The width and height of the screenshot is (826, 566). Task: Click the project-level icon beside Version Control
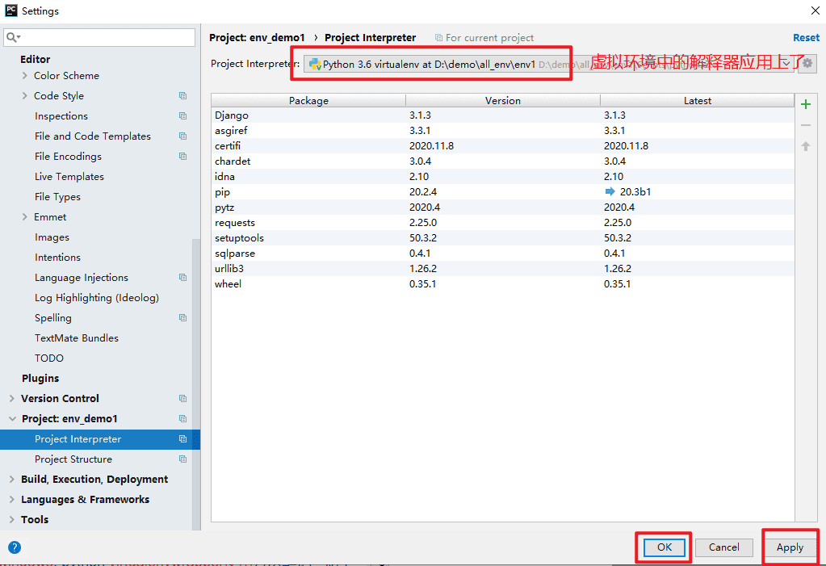(x=182, y=398)
